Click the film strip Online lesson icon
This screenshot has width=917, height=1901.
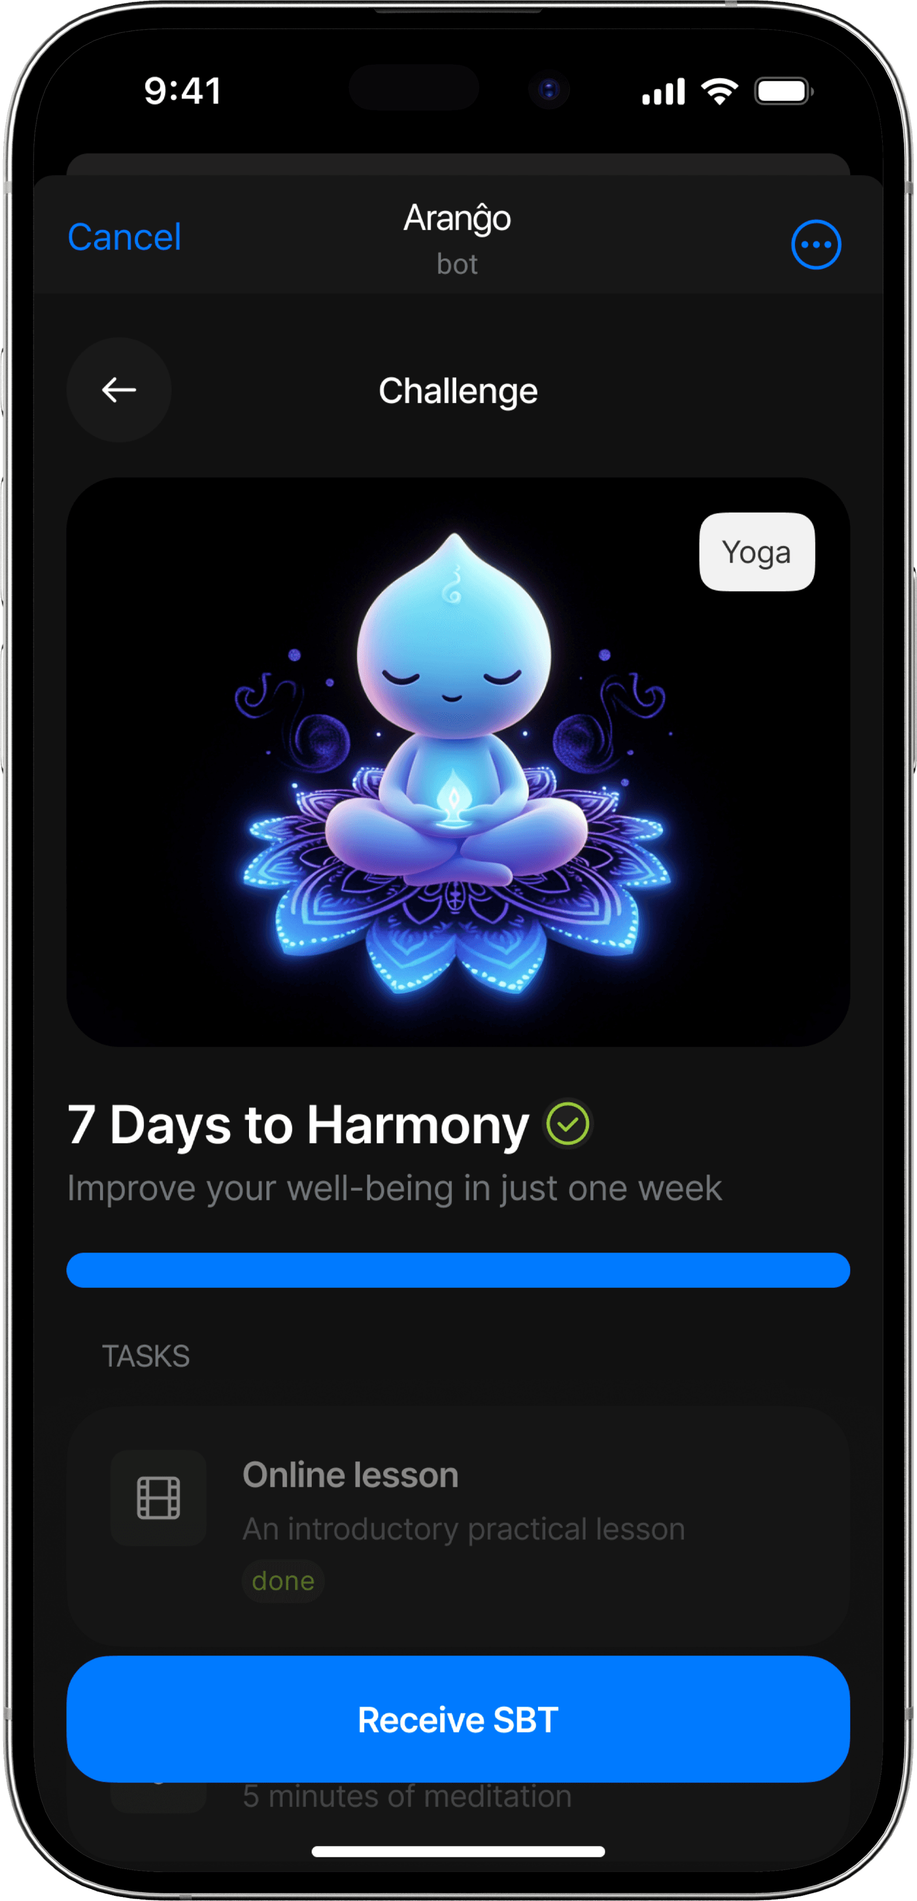(x=158, y=1498)
